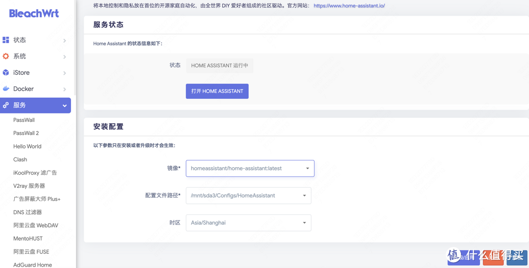
Task: Open the 状态 menu item
Action: click(x=35, y=40)
